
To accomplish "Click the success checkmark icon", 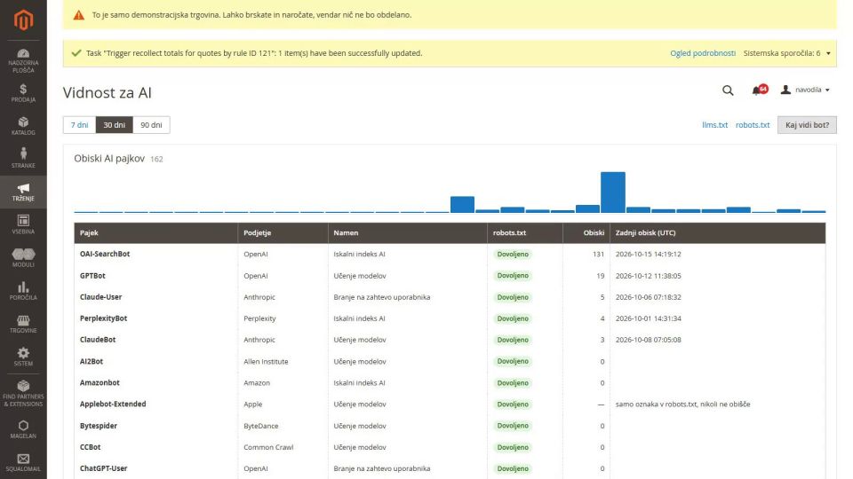I will (x=76, y=53).
